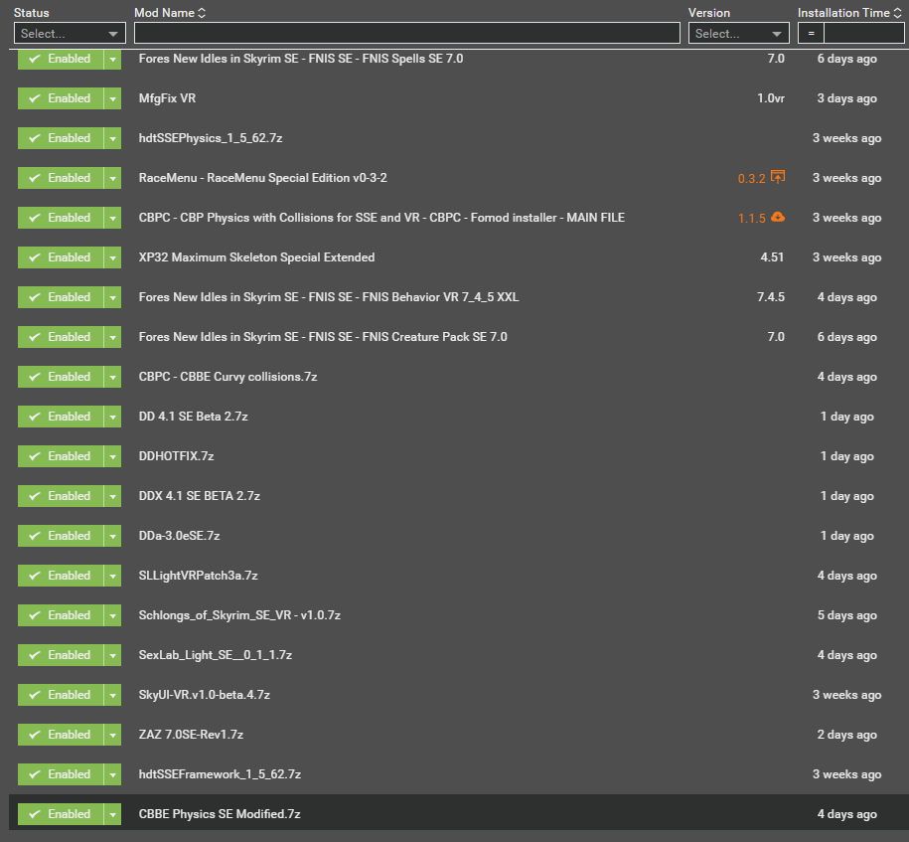Viewport: 909px width, 842px height.
Task: Open status dropdown arrow for DDa-3.0eSE.7z
Action: point(112,536)
